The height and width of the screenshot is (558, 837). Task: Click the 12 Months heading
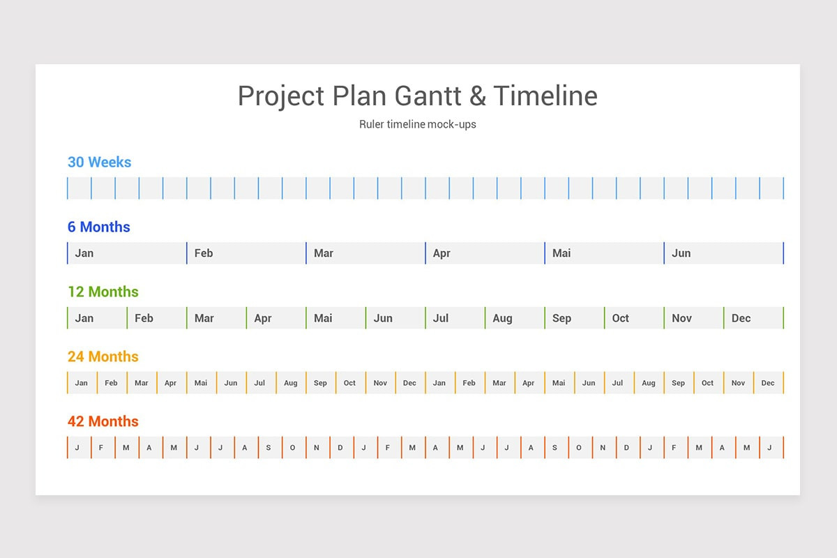(103, 292)
